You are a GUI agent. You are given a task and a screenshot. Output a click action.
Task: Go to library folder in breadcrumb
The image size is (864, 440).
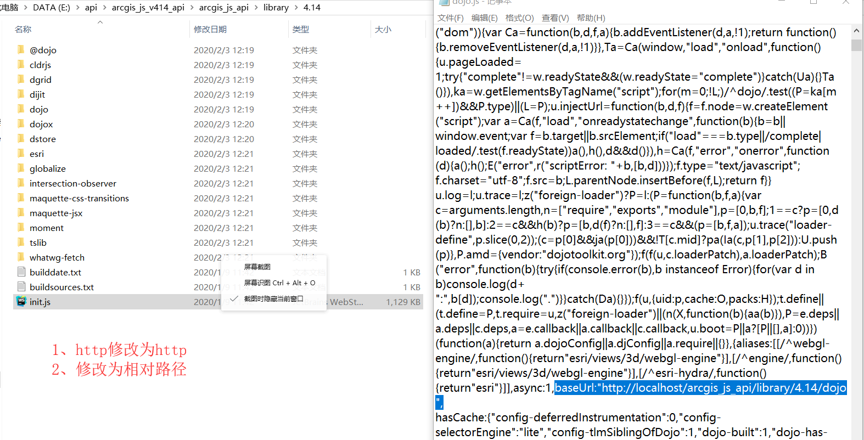276,8
